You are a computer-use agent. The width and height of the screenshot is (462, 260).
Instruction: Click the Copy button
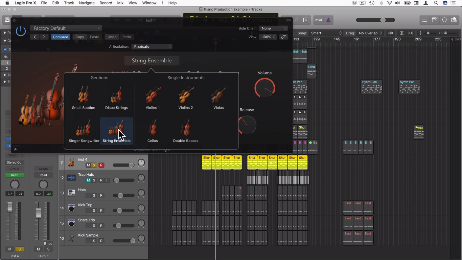click(80, 37)
